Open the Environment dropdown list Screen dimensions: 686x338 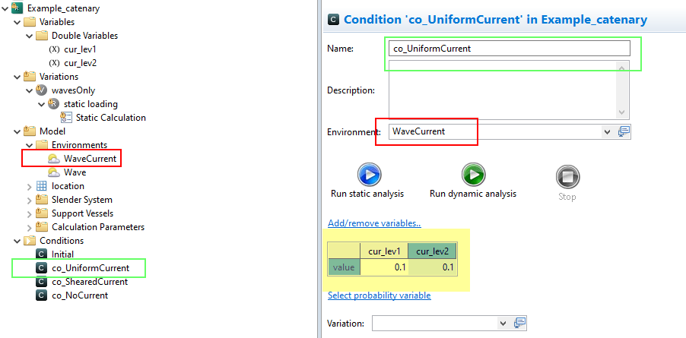(x=607, y=131)
